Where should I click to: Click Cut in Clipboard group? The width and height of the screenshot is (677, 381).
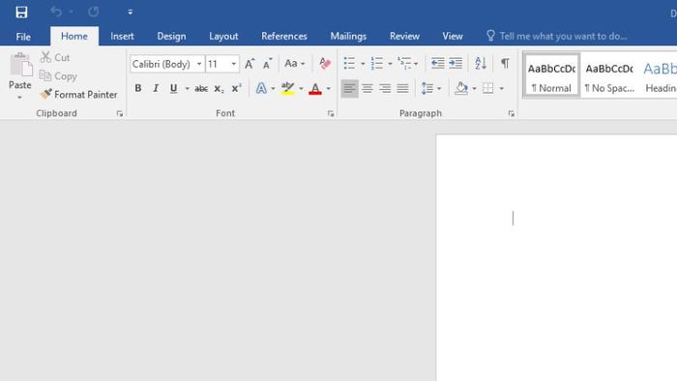55,57
